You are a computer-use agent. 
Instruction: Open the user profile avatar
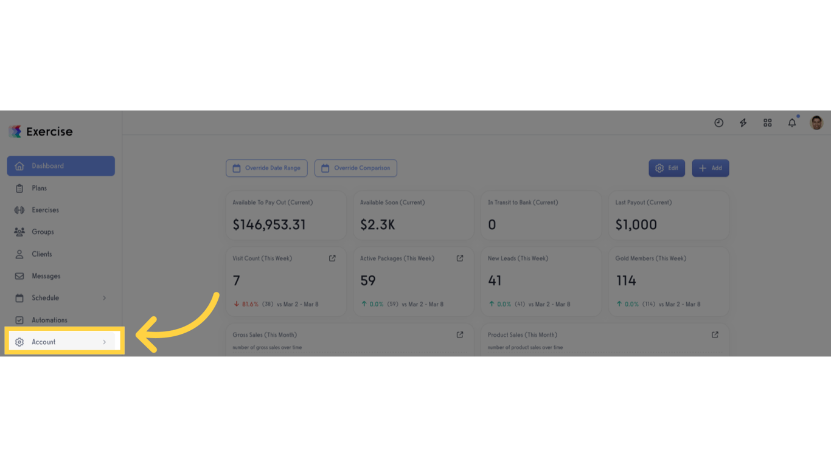click(816, 123)
